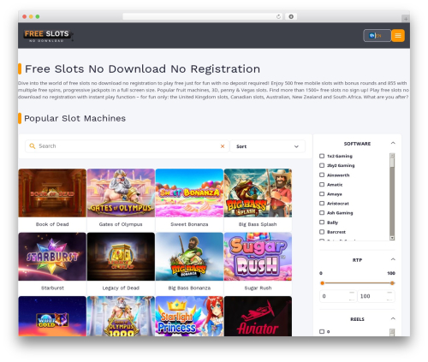Screen dimensions: 428x362
Task: Reload the page using browser refresh icon
Action: [278, 16]
